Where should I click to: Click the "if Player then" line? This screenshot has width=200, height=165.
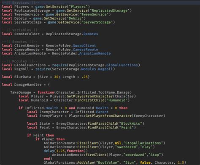(x=50, y=139)
